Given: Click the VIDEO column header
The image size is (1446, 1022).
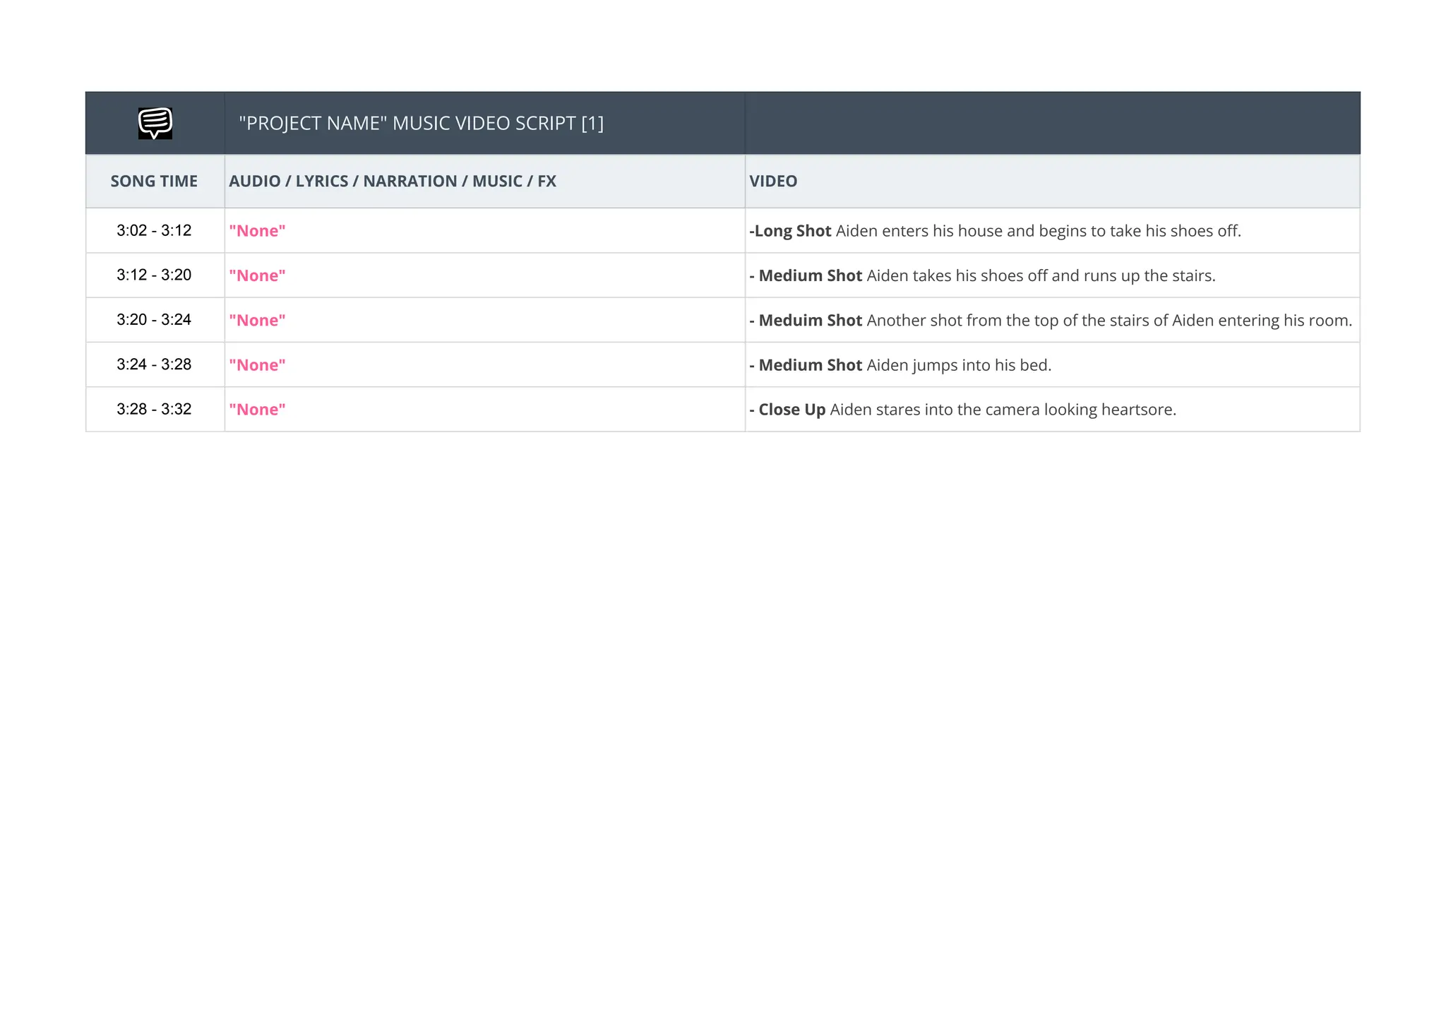Looking at the screenshot, I should coord(773,182).
